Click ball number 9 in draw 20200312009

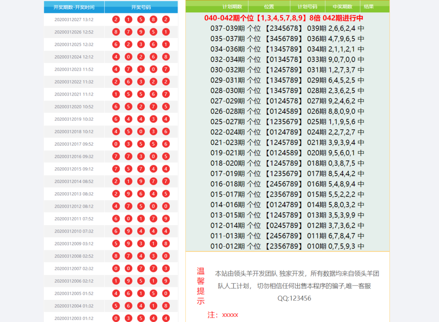pyautogui.click(x=128, y=244)
